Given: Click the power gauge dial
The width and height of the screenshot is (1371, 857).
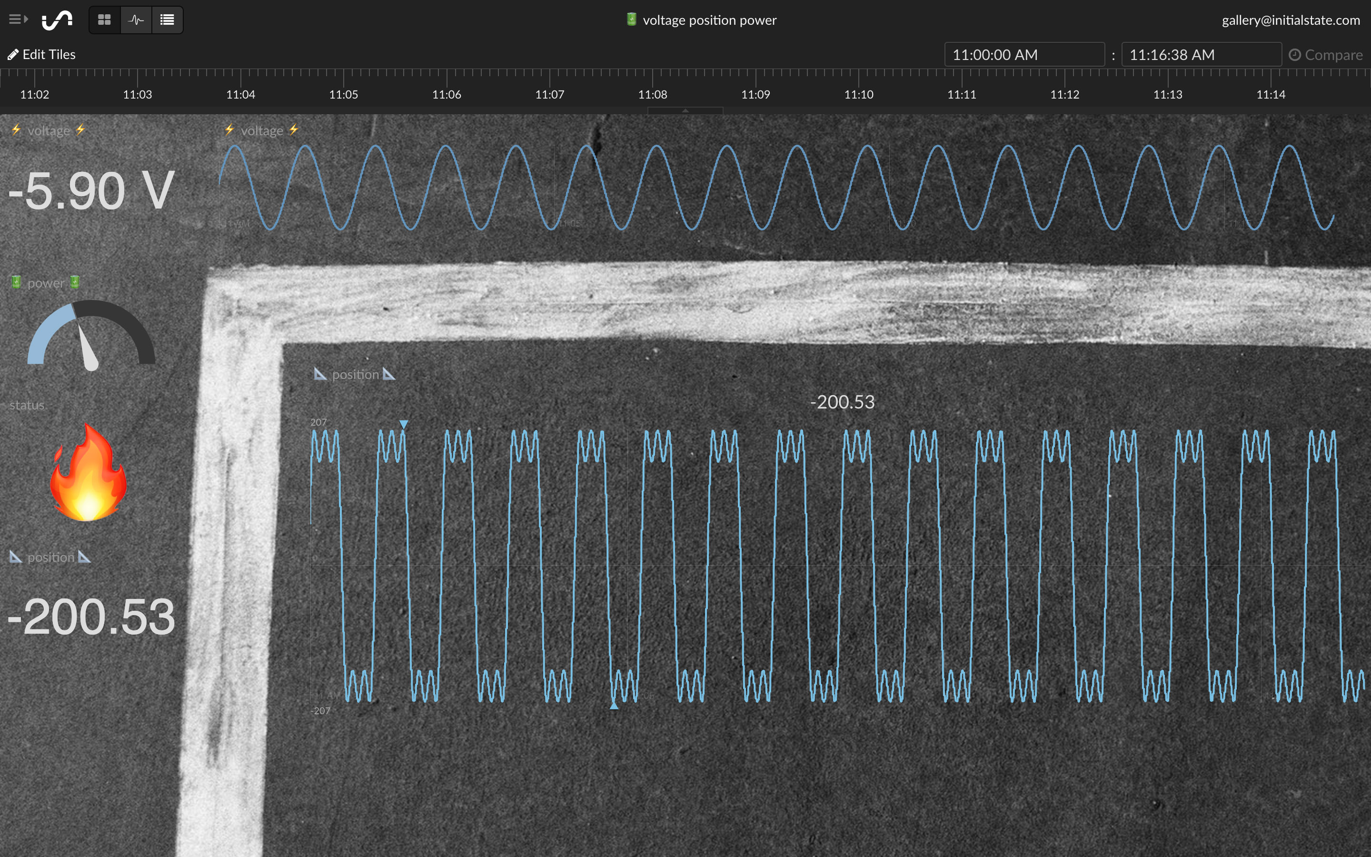Looking at the screenshot, I should (90, 336).
